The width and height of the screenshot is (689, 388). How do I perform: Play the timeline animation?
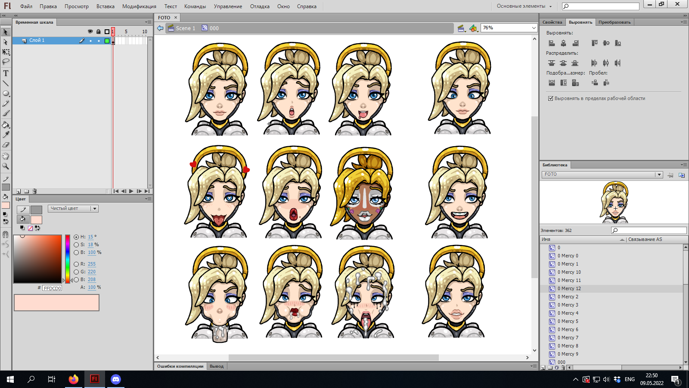pyautogui.click(x=131, y=191)
